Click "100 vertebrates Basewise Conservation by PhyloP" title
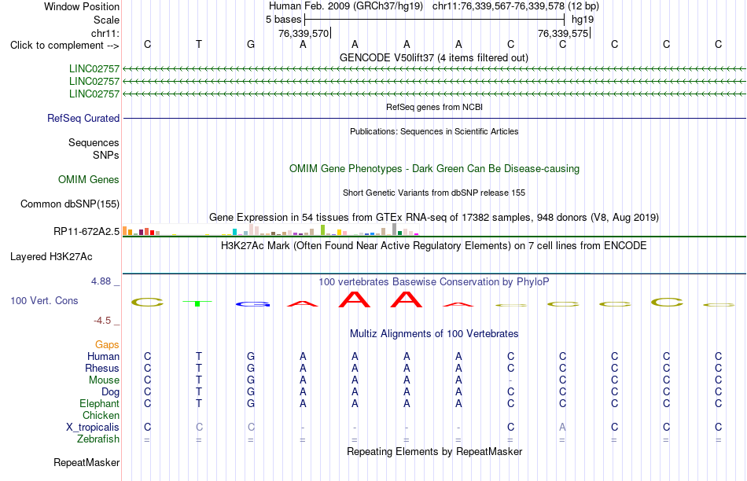Screen dimensions: 747x481 click(x=434, y=282)
